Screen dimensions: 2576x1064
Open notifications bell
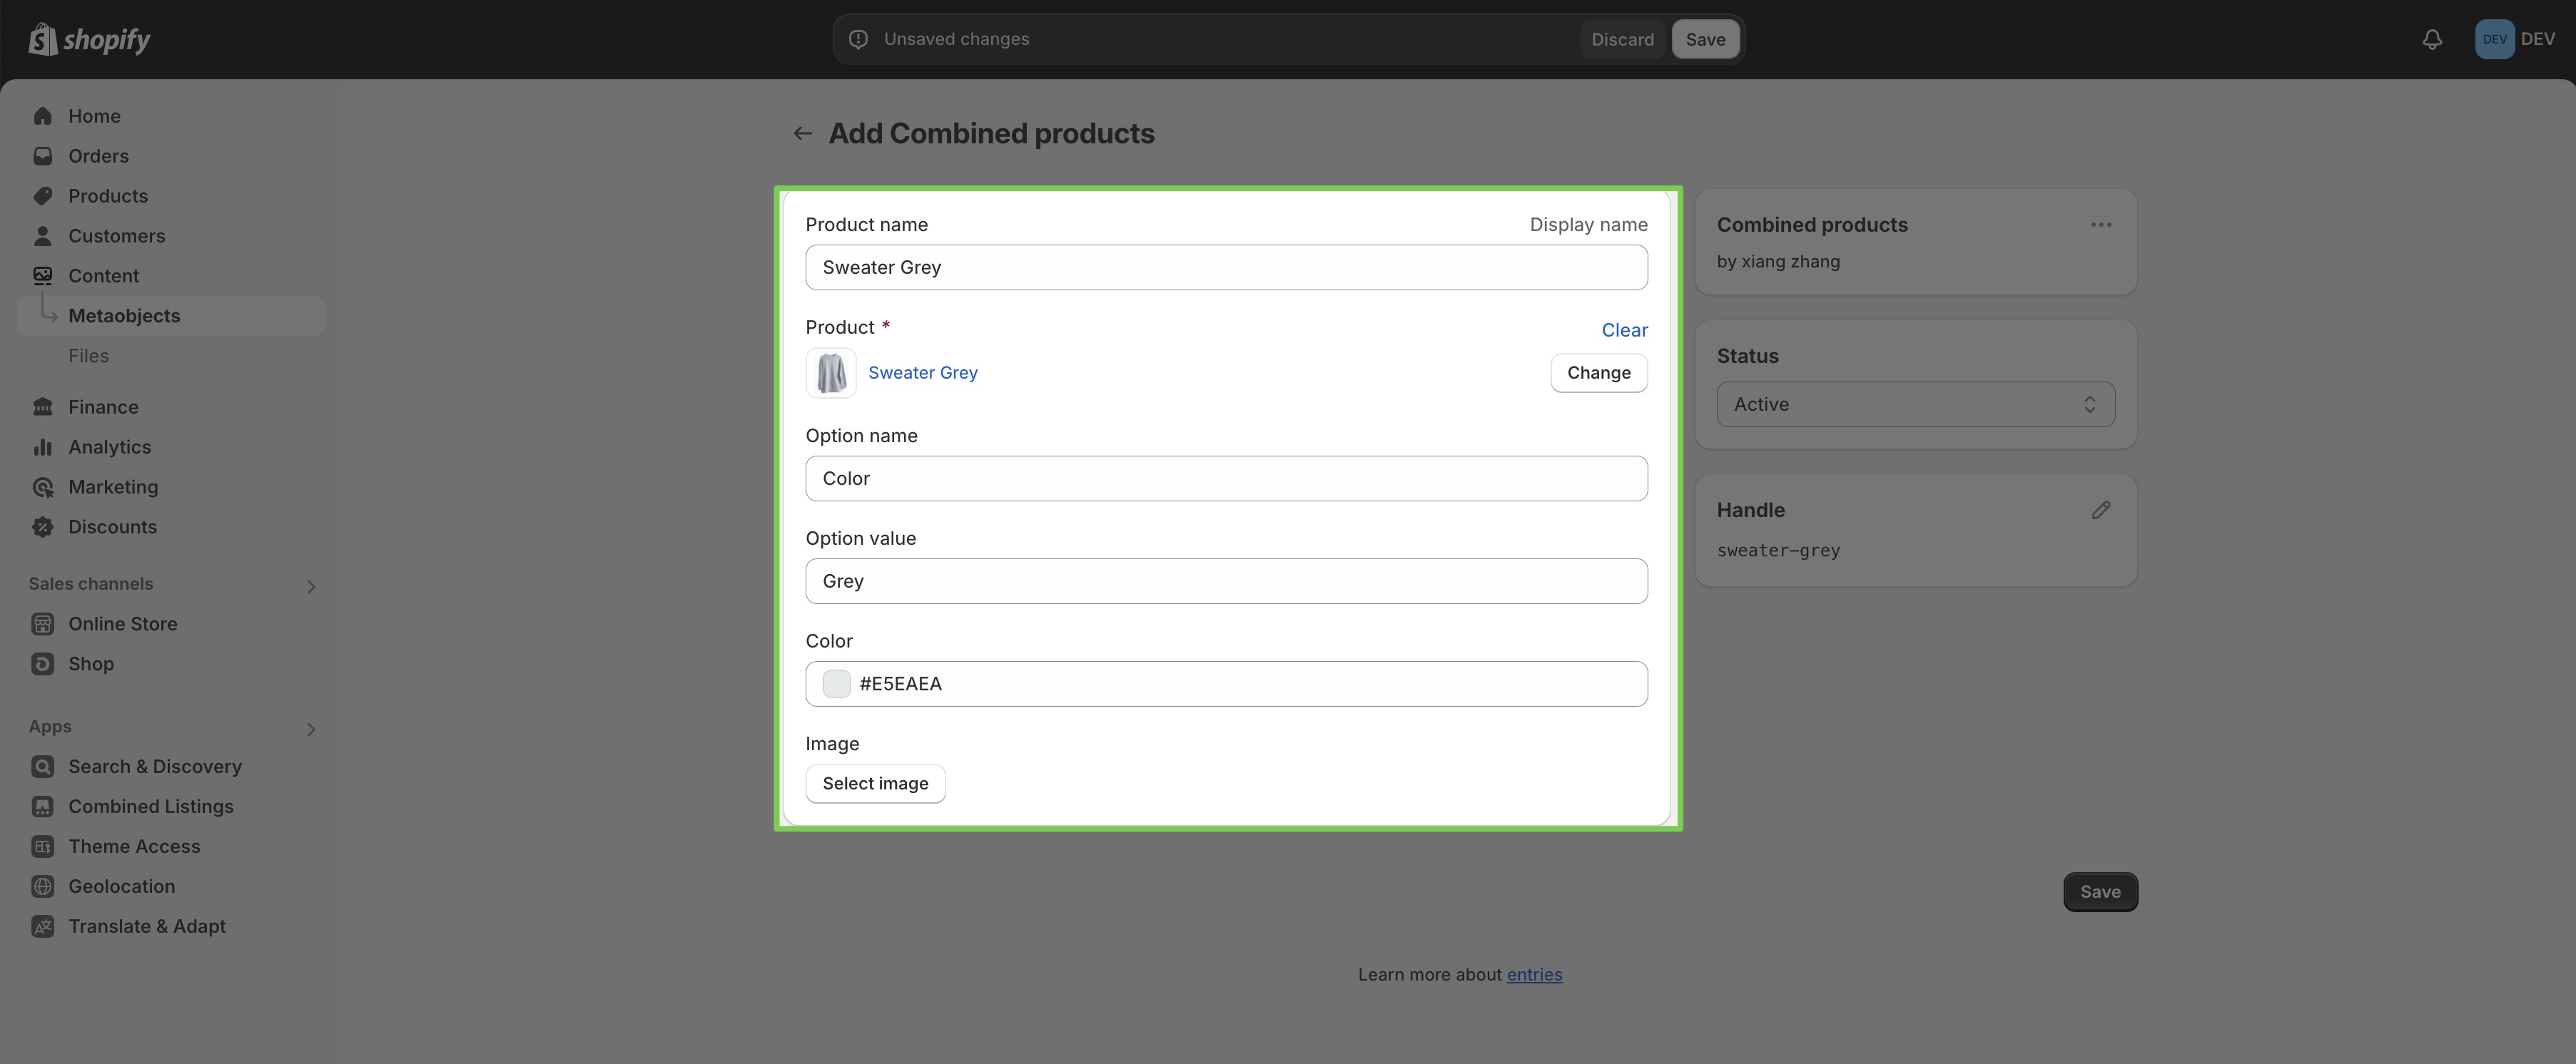[x=2432, y=39]
